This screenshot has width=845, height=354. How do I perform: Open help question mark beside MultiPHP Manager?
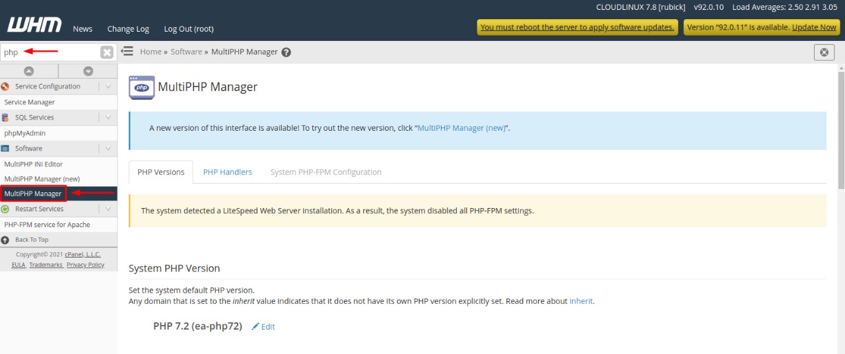point(286,52)
